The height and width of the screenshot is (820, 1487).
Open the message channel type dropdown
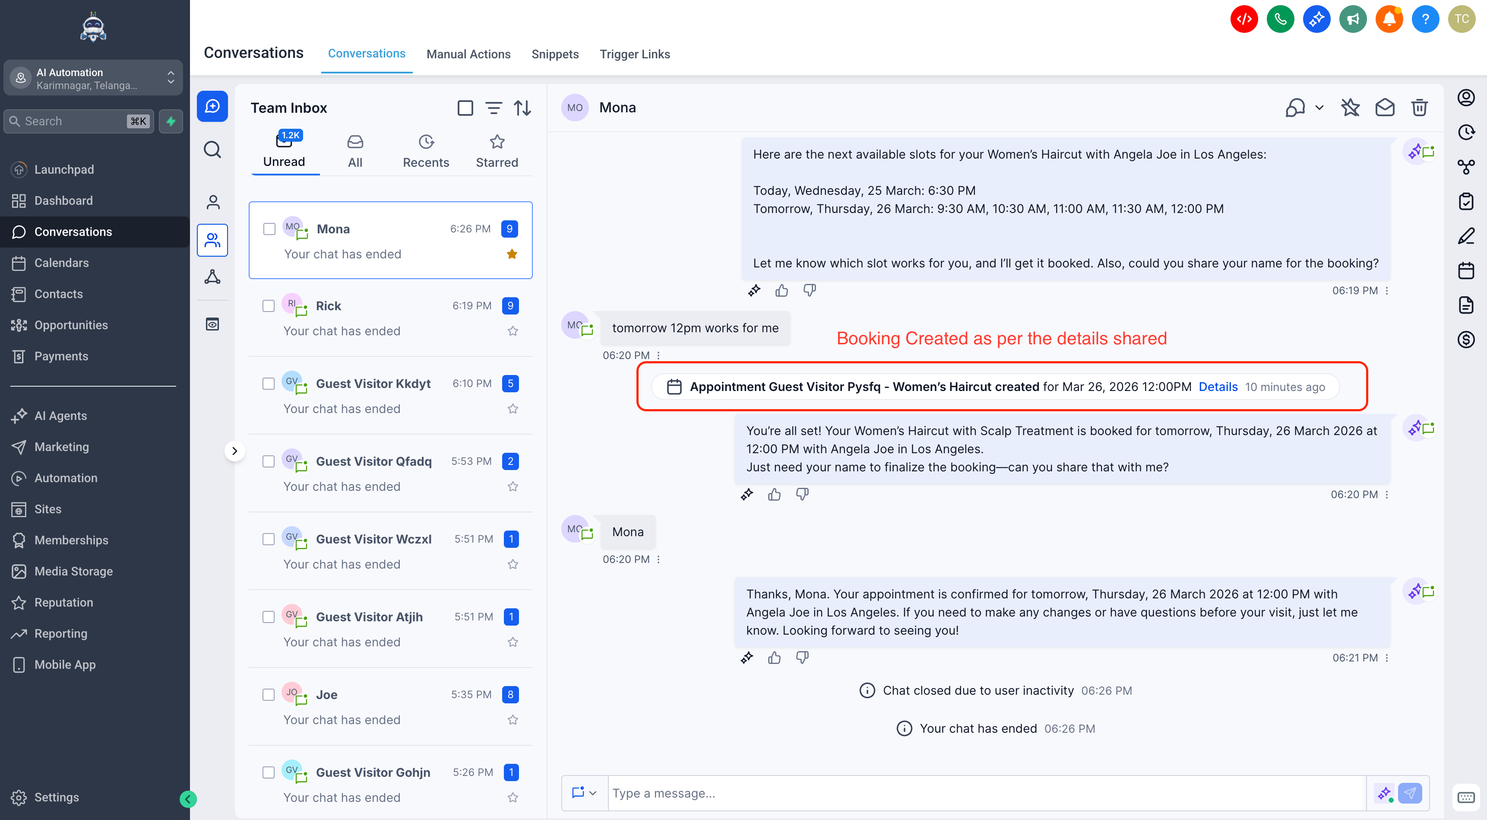[584, 793]
